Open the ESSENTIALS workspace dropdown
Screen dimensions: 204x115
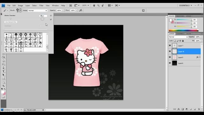pyautogui.click(x=186, y=5)
